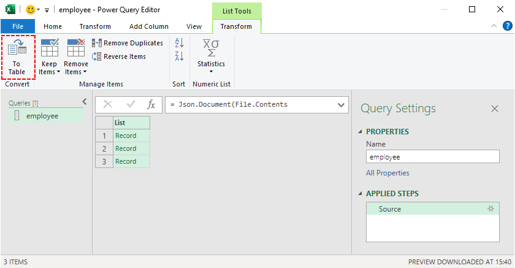
Task: Collapse the PROPERTIES section
Action: (x=360, y=131)
